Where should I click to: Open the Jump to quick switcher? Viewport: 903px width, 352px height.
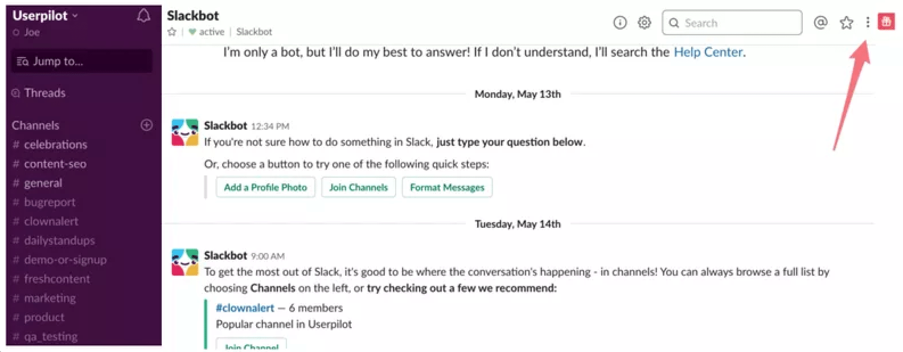[x=81, y=62]
